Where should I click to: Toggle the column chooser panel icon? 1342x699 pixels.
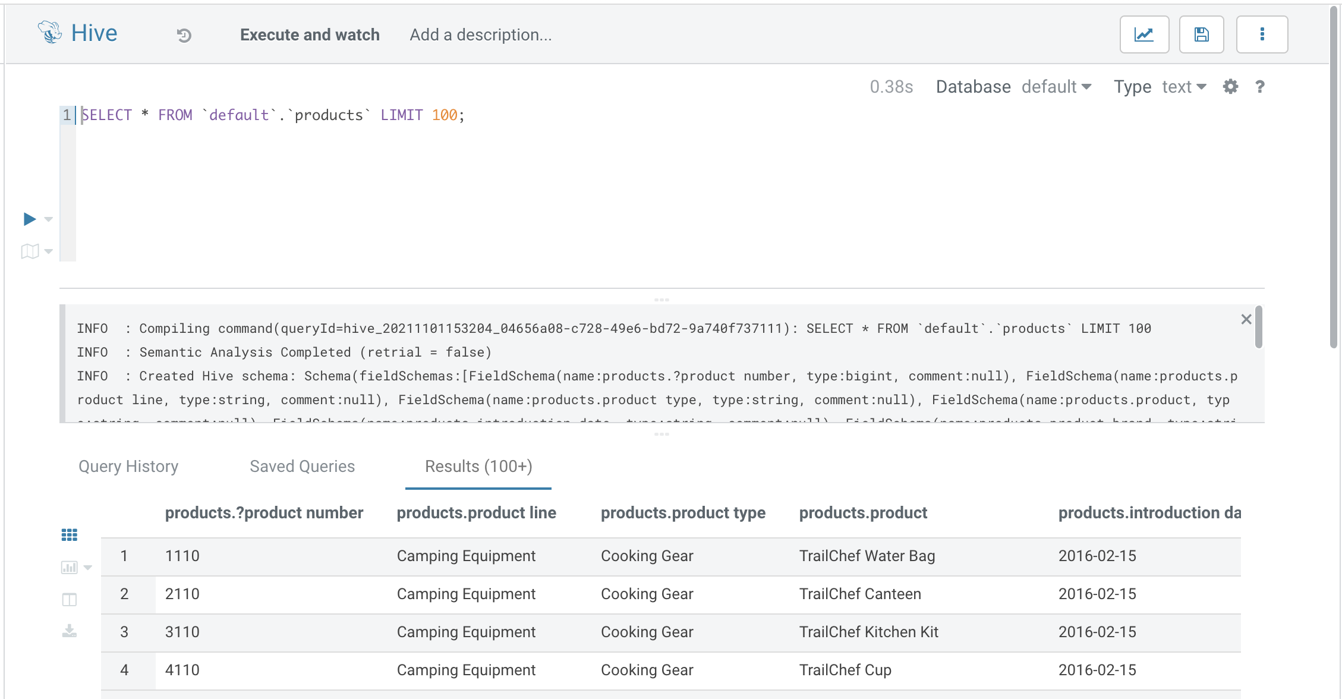pos(70,600)
